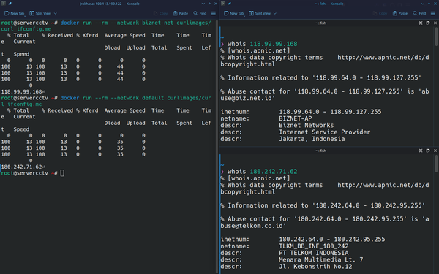Click the upper split pane '~ : fish' header
The height and width of the screenshot is (274, 439).
pos(321,23)
